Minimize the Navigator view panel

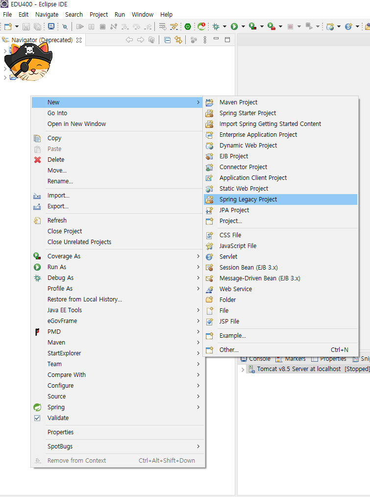coord(216,39)
